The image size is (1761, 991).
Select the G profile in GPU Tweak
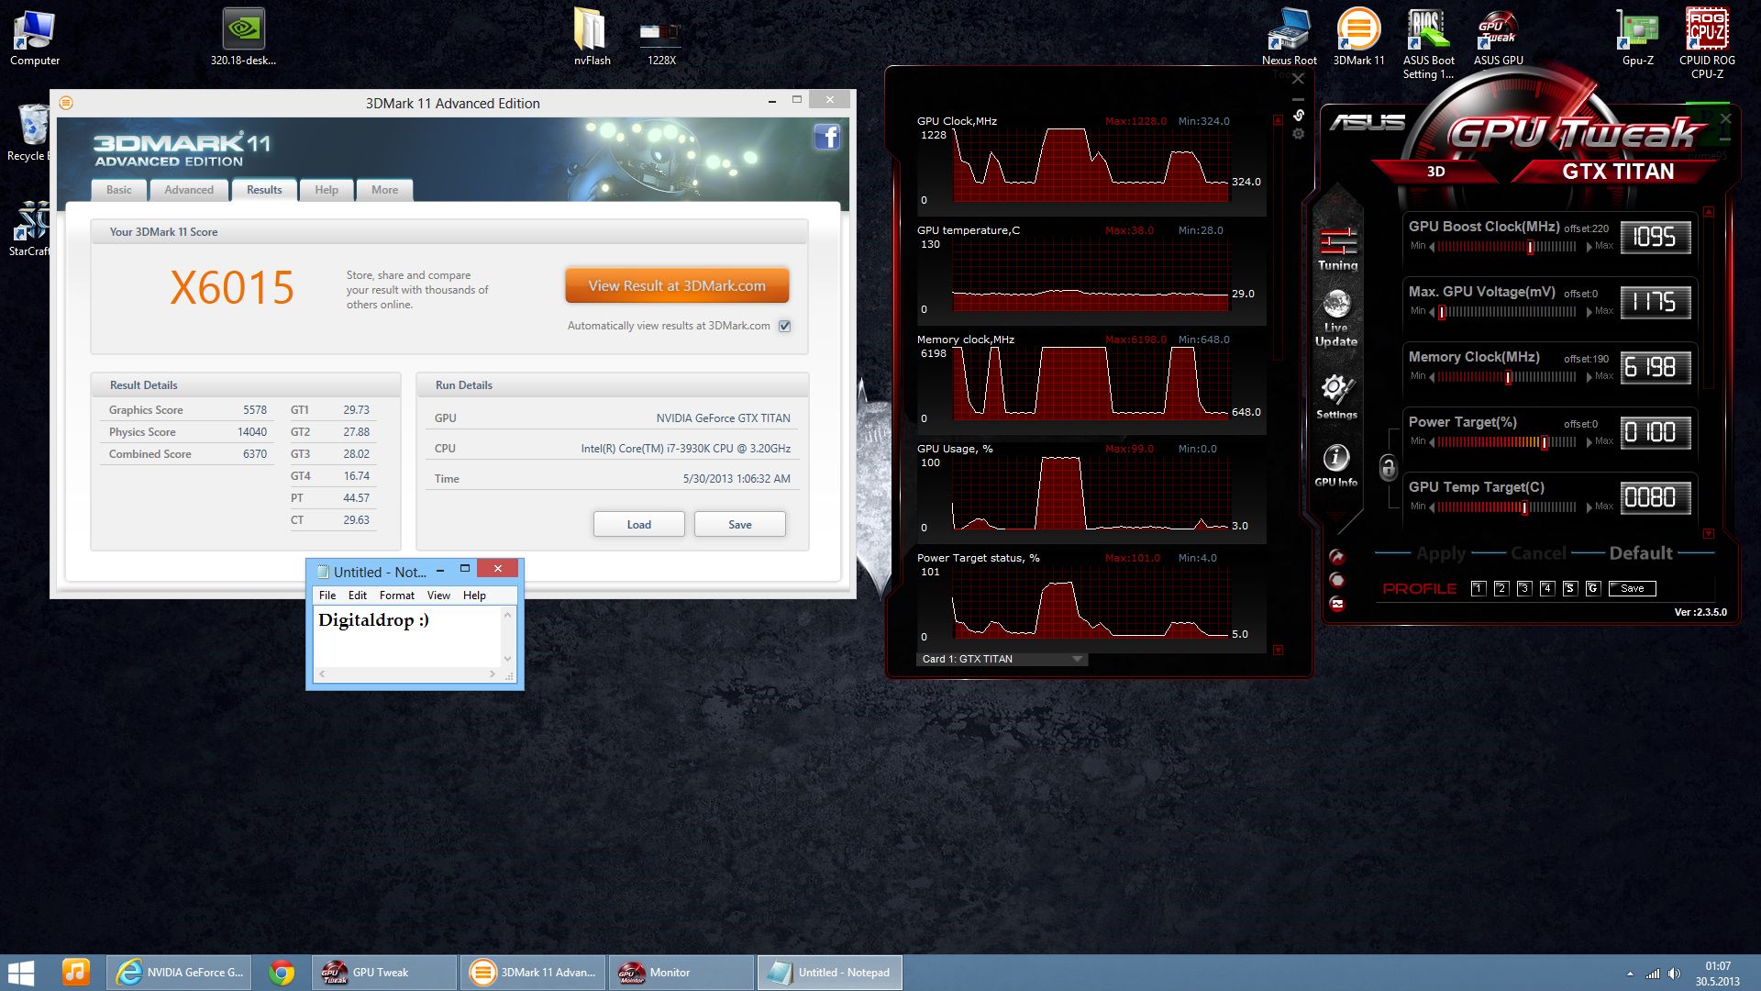tap(1592, 589)
